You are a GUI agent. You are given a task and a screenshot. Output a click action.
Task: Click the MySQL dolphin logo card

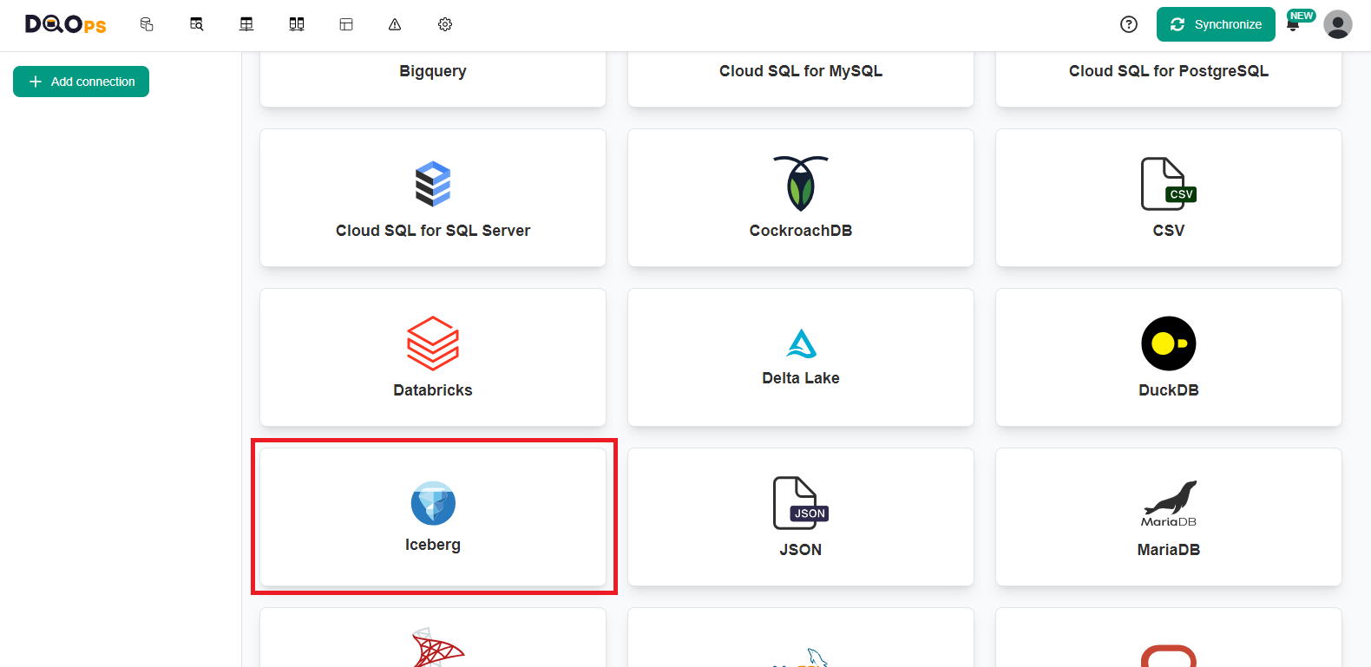coord(801,638)
